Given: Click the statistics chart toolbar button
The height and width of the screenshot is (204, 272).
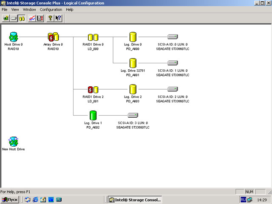Looking at the screenshot, I should [31, 18].
